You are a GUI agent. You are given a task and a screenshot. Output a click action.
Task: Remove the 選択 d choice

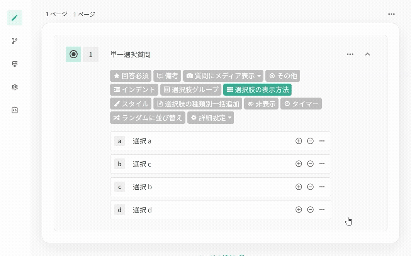[310, 210]
